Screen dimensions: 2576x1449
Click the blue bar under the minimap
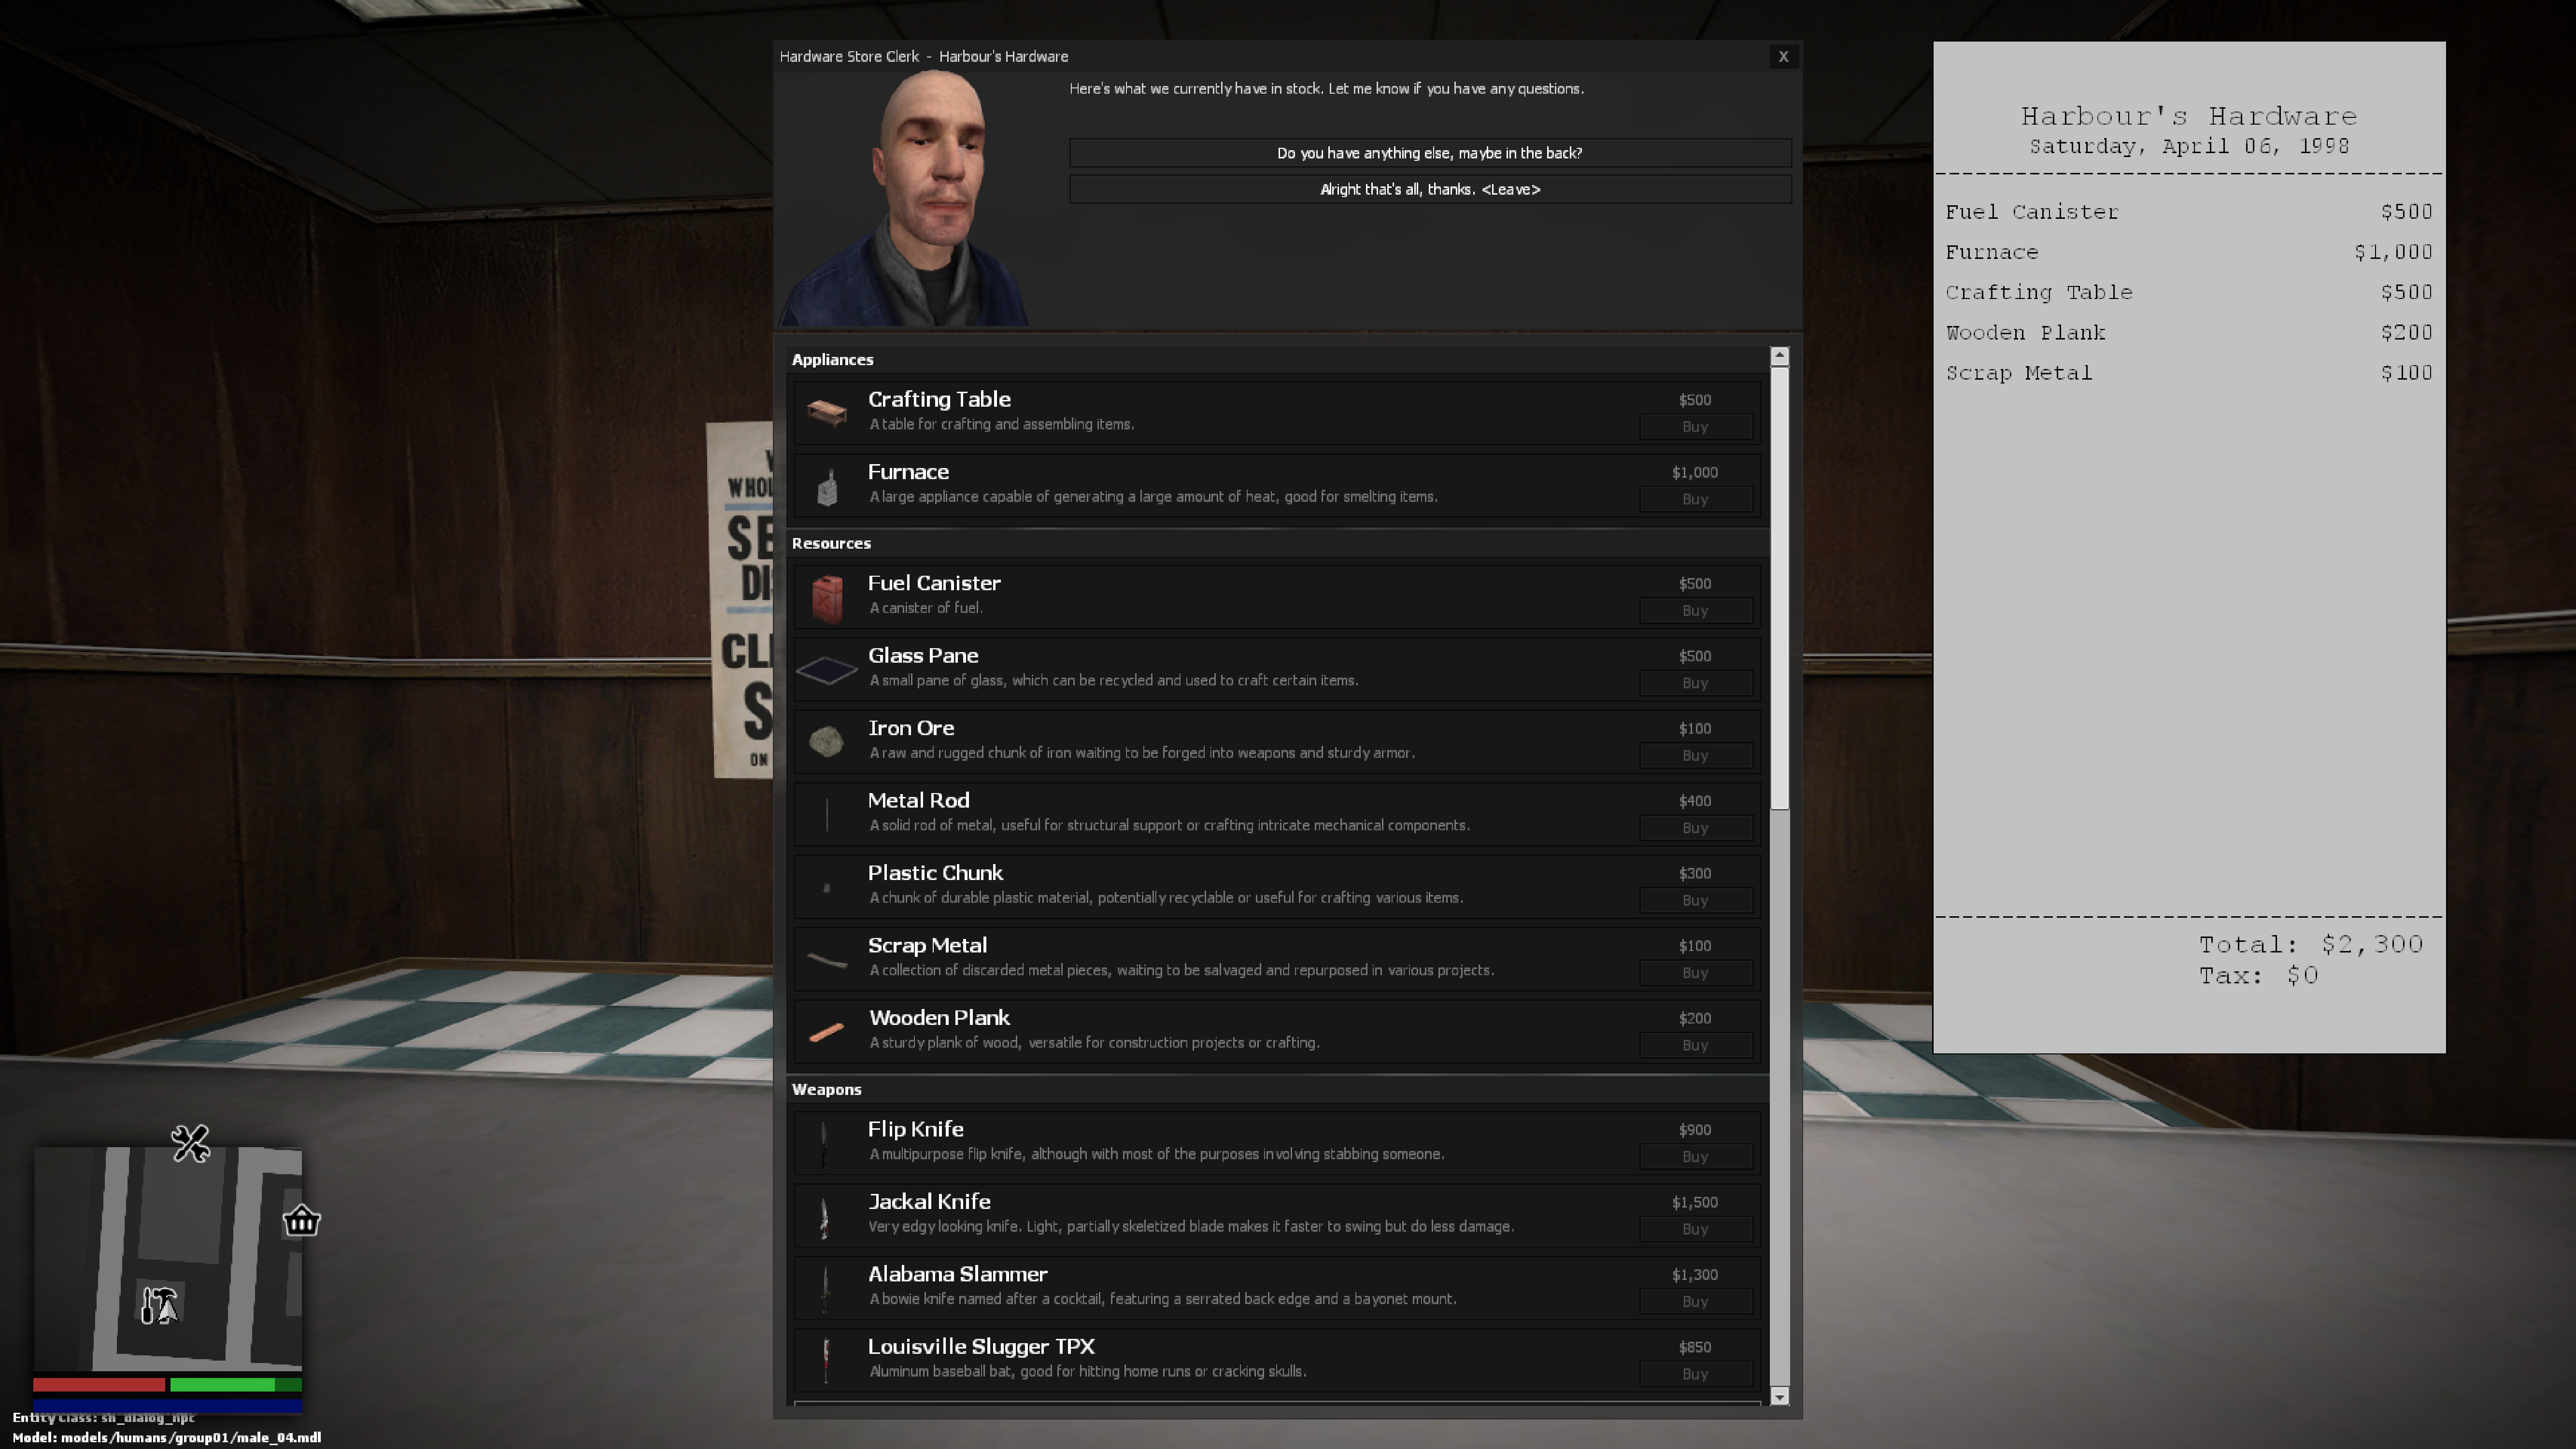[x=167, y=1405]
